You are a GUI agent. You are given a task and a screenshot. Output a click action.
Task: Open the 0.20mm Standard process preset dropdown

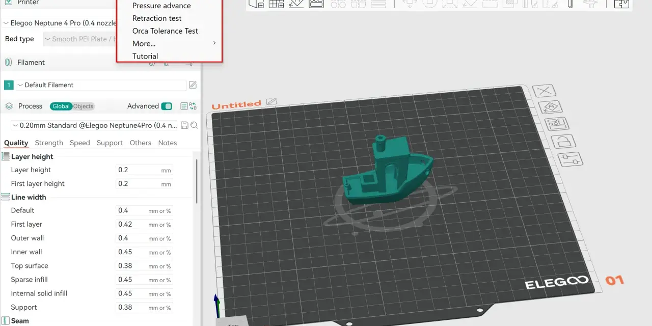click(x=95, y=125)
